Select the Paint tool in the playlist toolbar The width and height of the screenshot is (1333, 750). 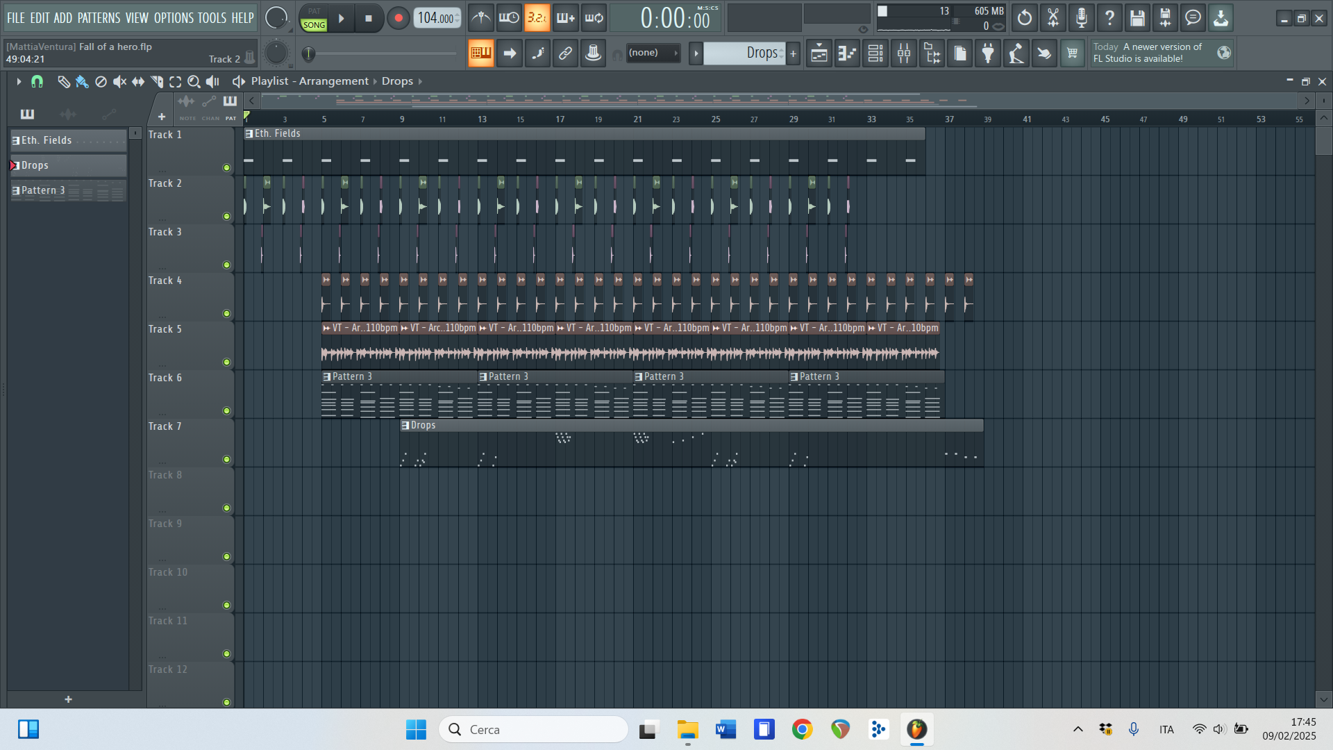(81, 81)
